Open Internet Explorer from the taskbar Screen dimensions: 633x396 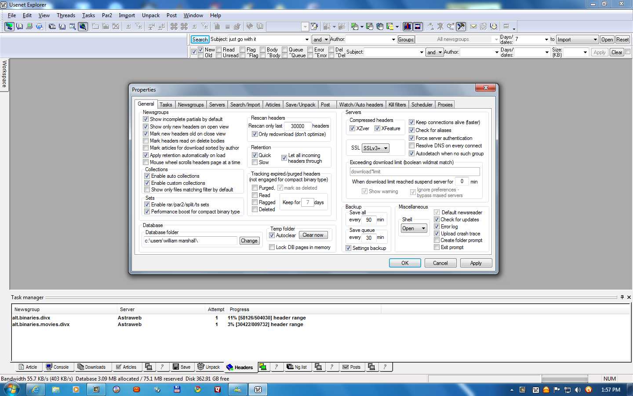[x=36, y=389]
